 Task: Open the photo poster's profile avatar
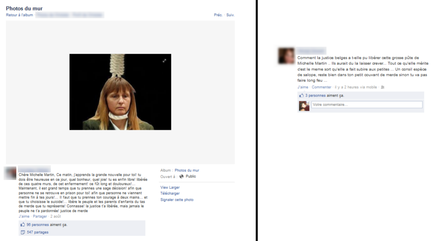point(10,173)
